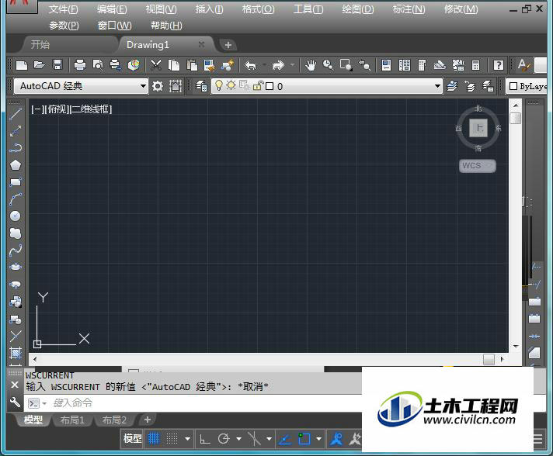The image size is (553, 456).
Task: Open the ByLayer color dropdown
Action: (x=527, y=86)
